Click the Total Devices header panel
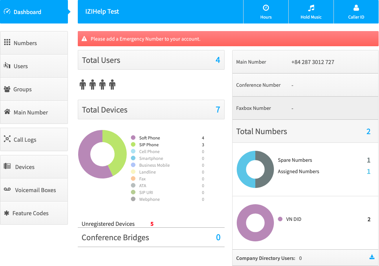This screenshot has width=379, height=266. tap(151, 110)
